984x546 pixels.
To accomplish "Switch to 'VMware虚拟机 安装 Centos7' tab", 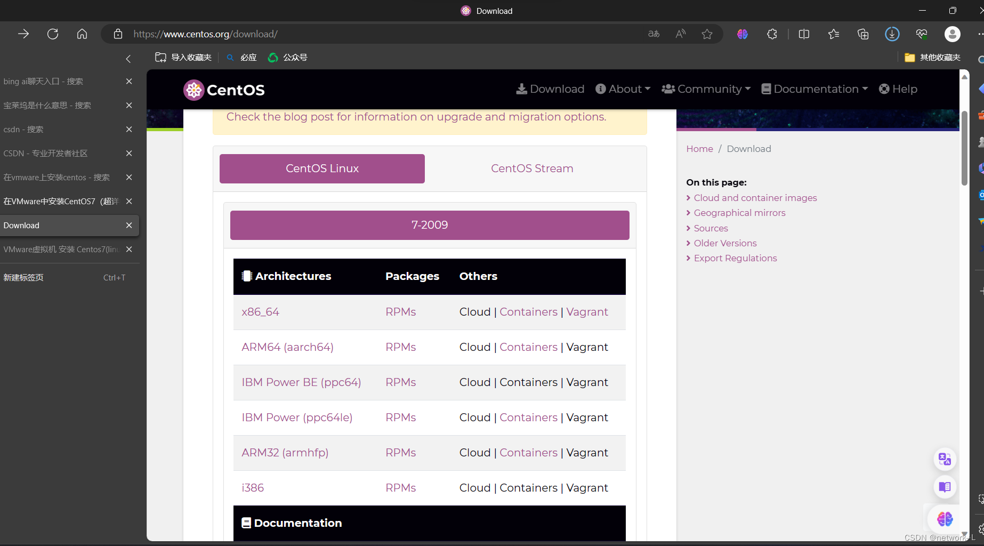I will [61, 249].
